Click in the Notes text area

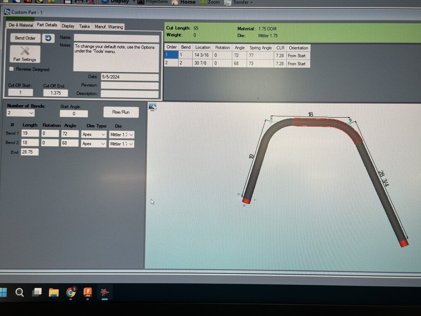click(116, 57)
